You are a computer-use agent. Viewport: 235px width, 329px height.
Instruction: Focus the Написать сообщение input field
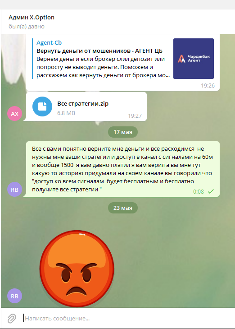pos(126,318)
